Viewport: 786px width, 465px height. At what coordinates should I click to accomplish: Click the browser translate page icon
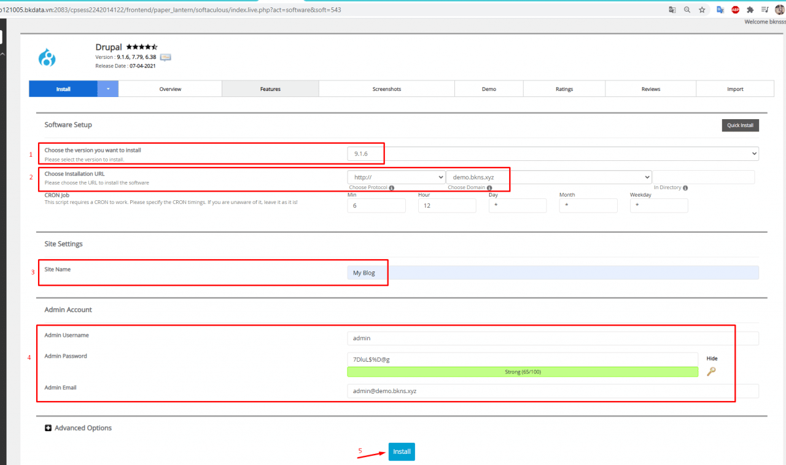click(672, 10)
